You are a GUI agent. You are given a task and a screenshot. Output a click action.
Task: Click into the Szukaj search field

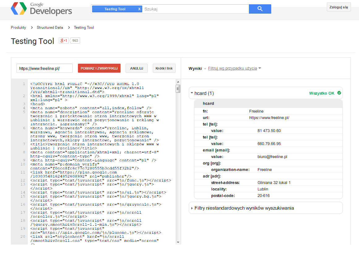tap(195, 9)
